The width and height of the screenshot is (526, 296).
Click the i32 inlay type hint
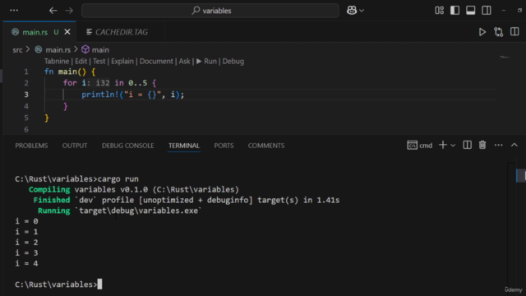(x=103, y=83)
